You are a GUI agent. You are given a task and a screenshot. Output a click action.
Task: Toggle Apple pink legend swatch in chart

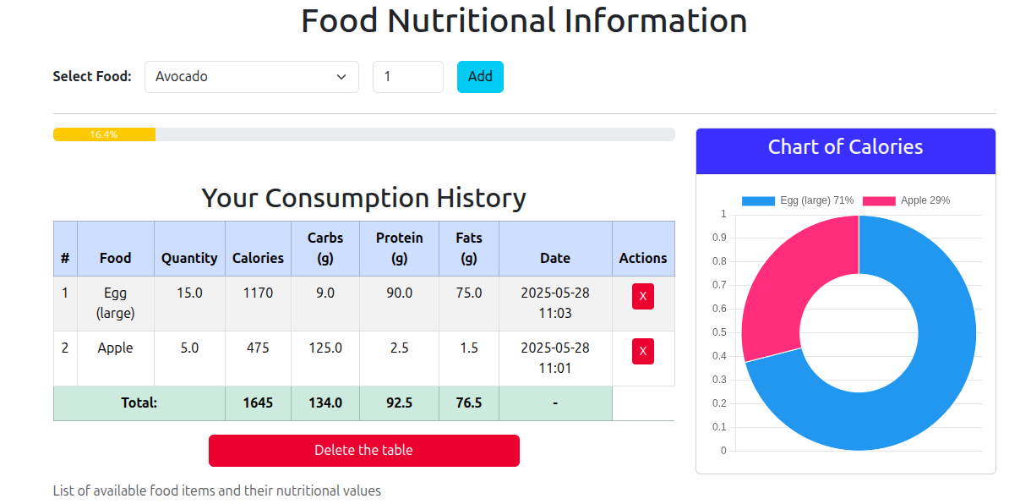pyautogui.click(x=879, y=200)
